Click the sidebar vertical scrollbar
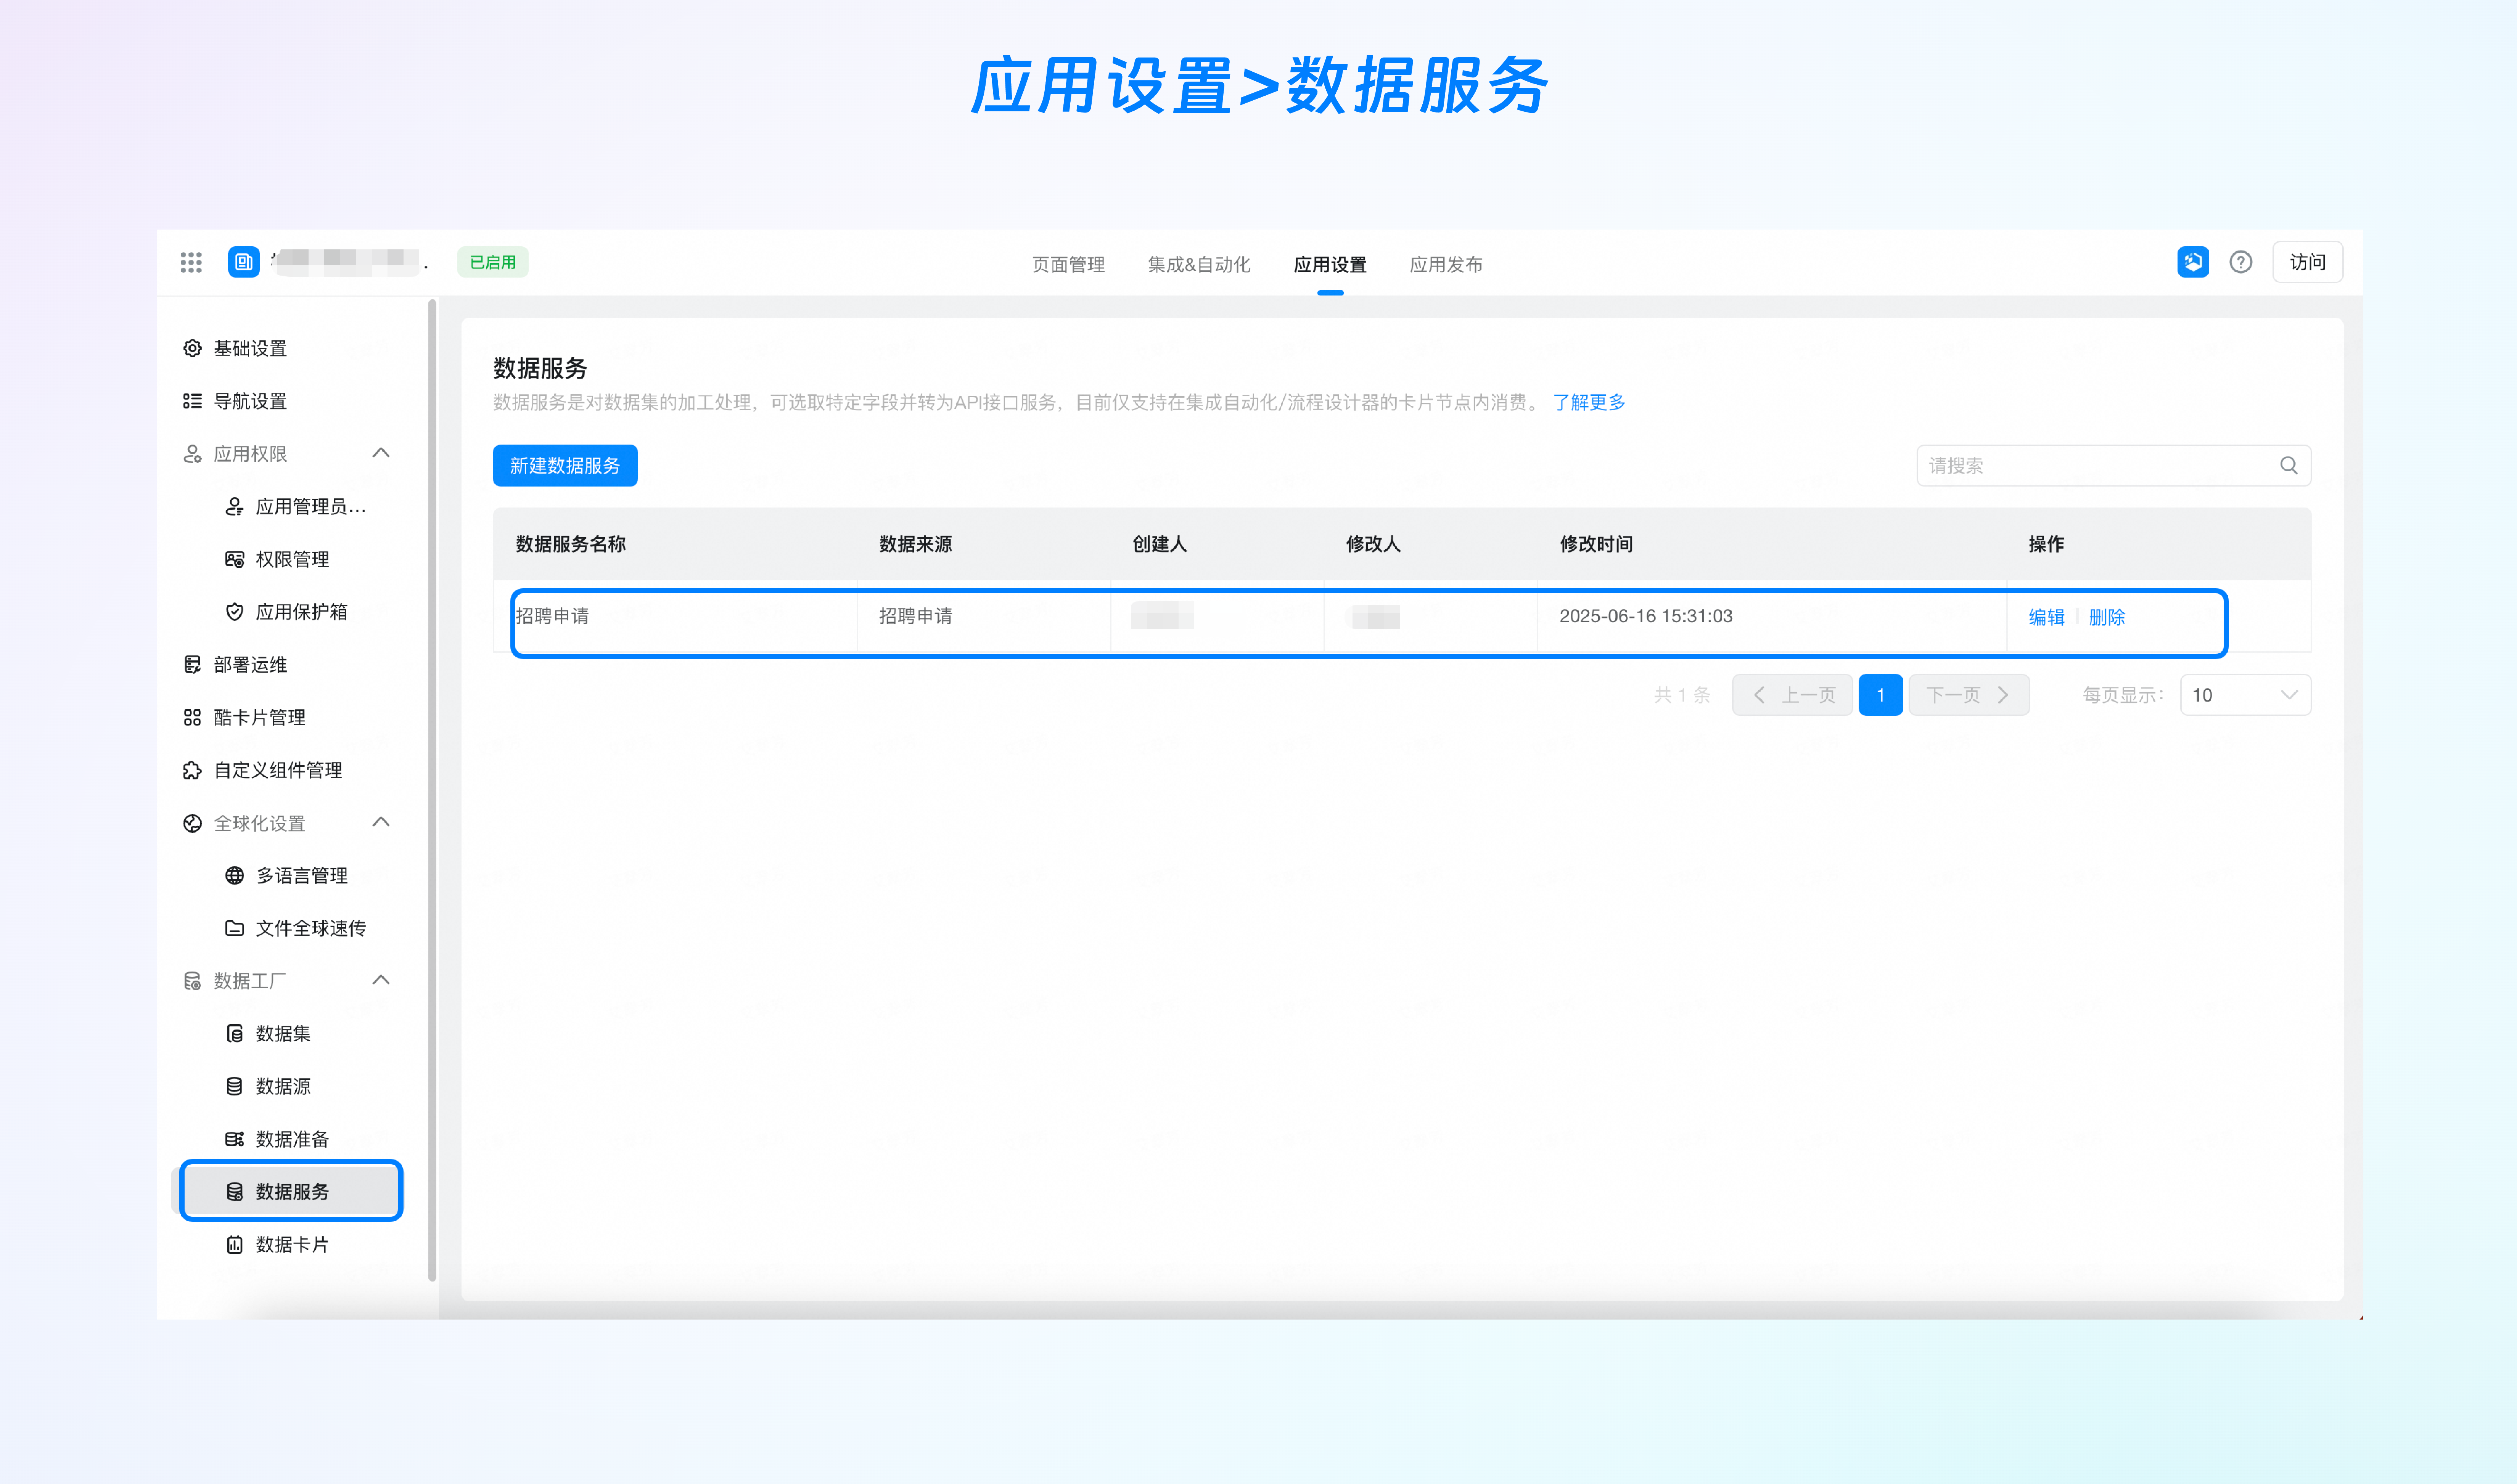Image resolution: width=2517 pixels, height=1484 pixels. pyautogui.click(x=432, y=790)
